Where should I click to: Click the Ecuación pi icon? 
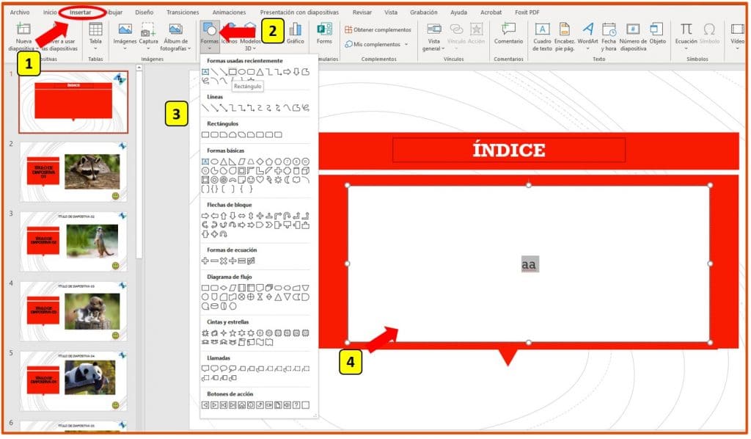coord(686,29)
